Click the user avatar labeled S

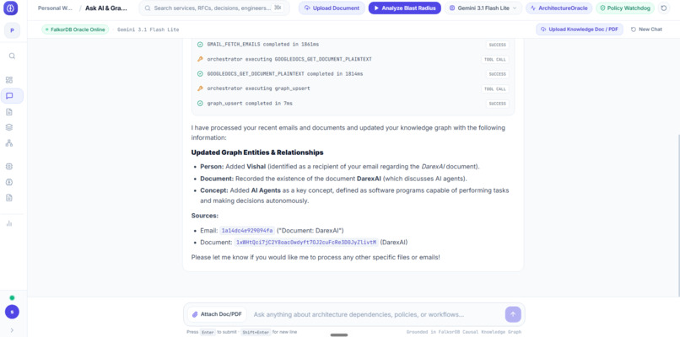pos(12,312)
